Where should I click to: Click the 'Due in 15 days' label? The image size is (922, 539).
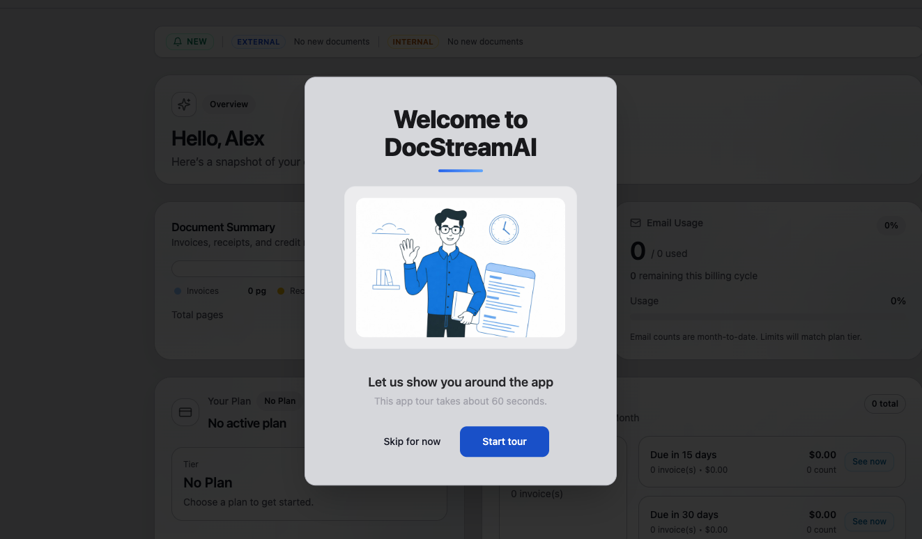click(683, 455)
